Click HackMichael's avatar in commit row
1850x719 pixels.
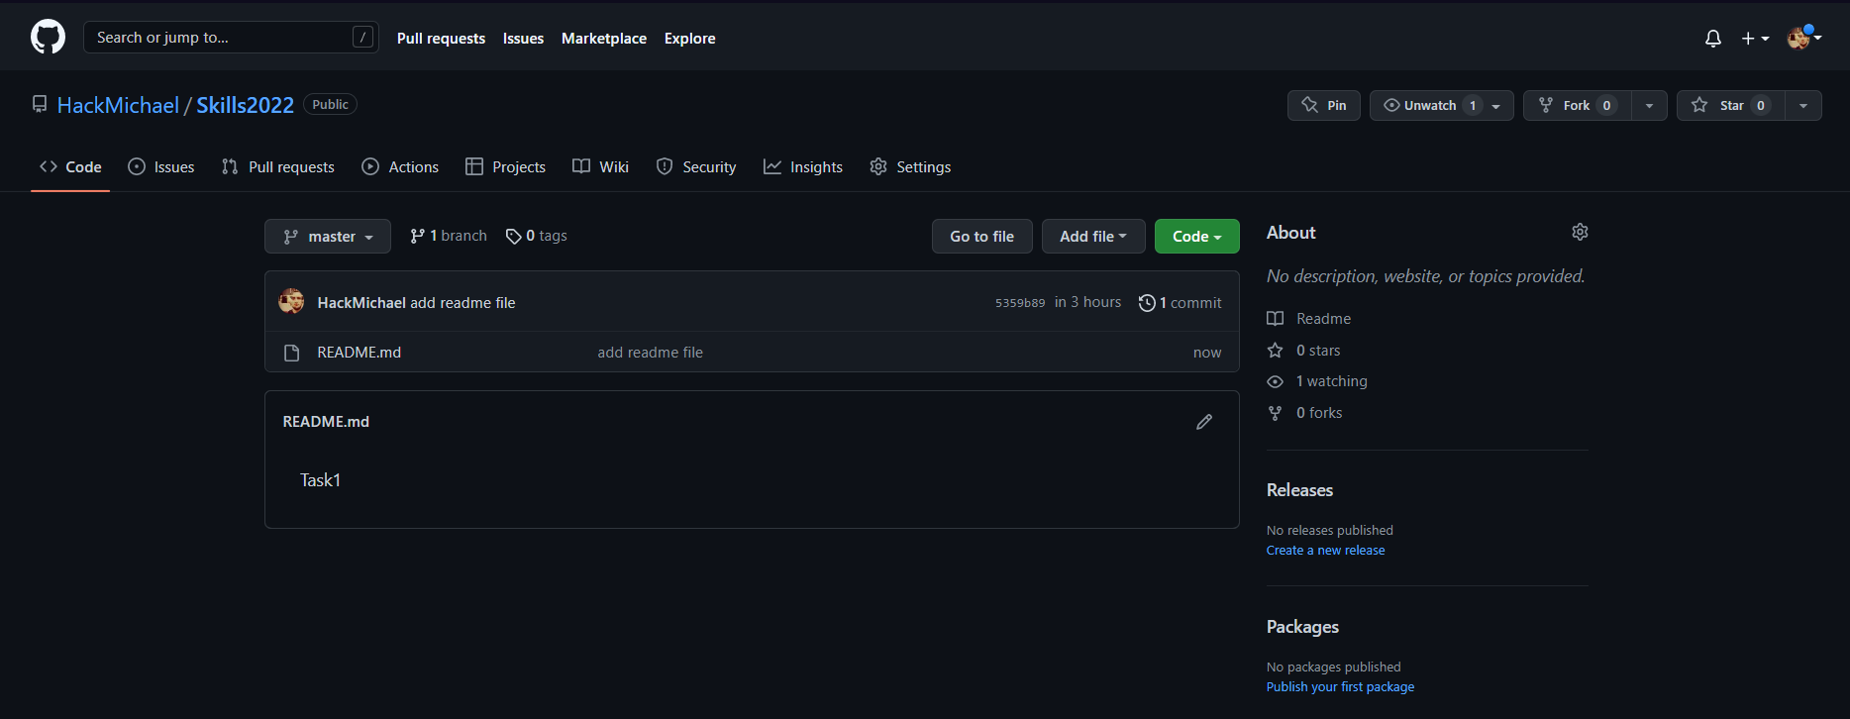(x=291, y=302)
